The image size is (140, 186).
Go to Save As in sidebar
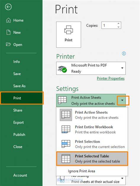click(19, 86)
